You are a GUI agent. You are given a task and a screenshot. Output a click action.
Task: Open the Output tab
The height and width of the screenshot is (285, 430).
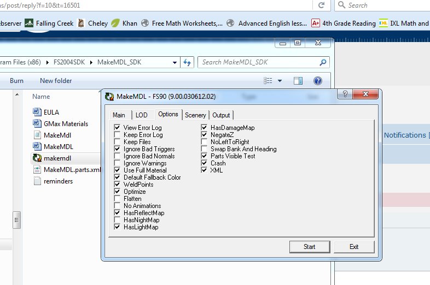[221, 115]
